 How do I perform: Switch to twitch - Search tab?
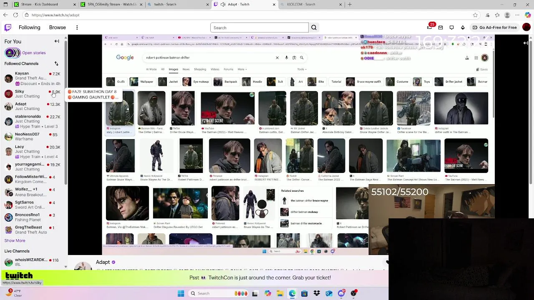[x=177, y=4]
